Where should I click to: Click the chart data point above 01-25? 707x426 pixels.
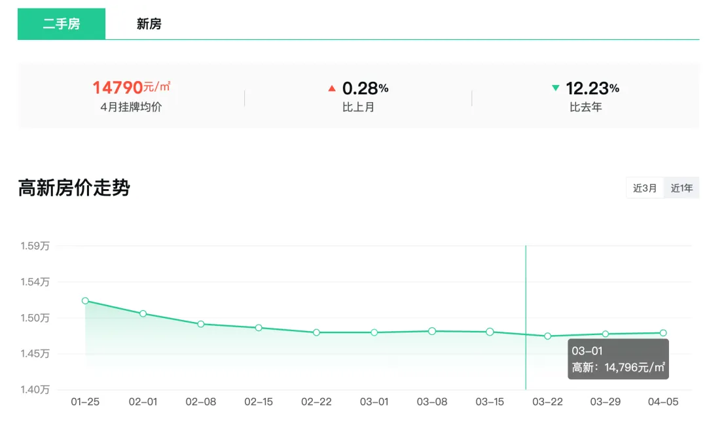coord(85,301)
